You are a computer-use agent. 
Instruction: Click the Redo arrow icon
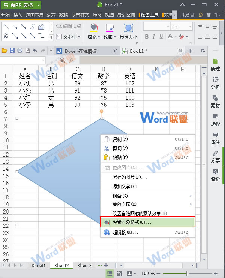[43, 51]
